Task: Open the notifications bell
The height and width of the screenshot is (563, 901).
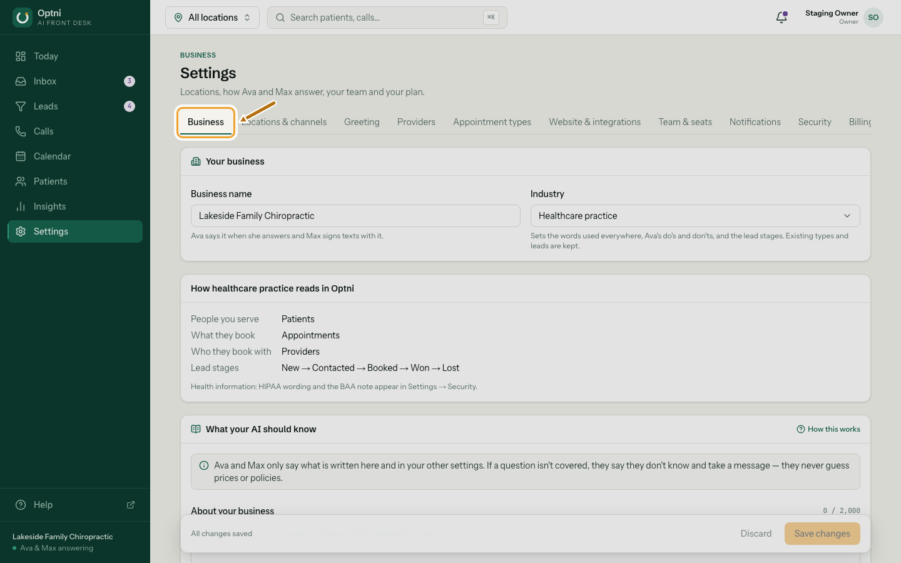Action: pyautogui.click(x=781, y=18)
